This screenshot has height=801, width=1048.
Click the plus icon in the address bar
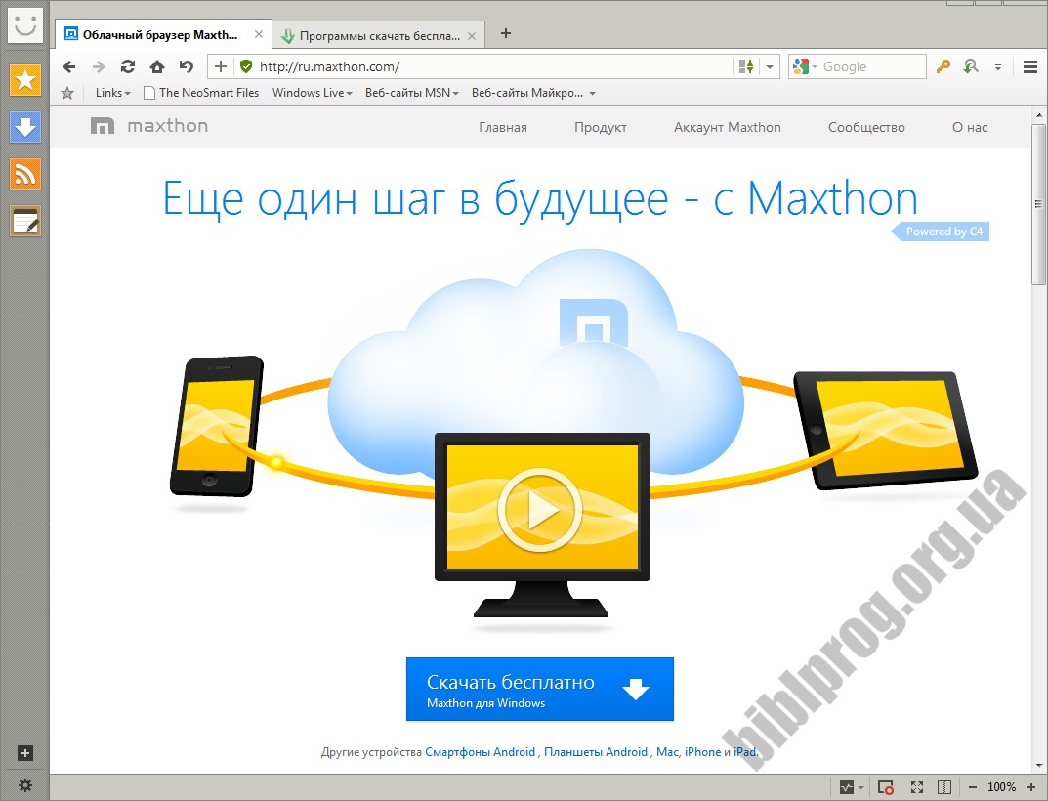pos(221,66)
